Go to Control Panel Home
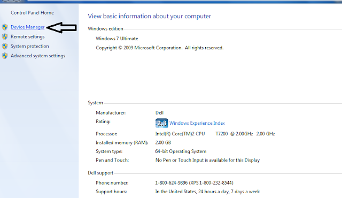This screenshot has height=198, width=342. click(x=32, y=13)
